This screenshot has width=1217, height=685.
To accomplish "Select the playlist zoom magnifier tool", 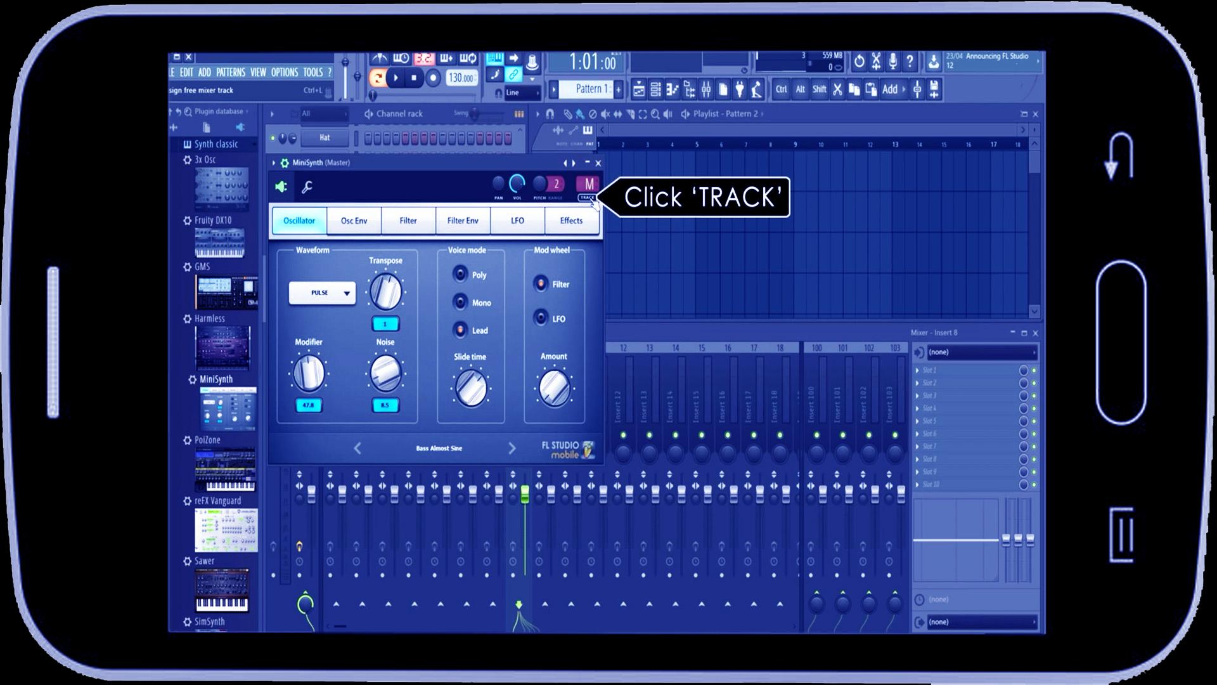I will [655, 114].
